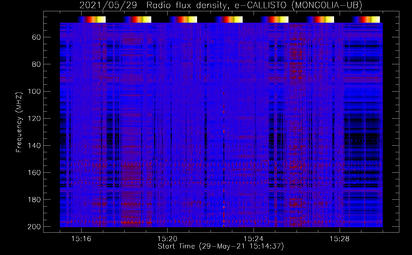Click the 'Frequency (MHZ)' axis label
412x255 pixels.
coord(19,122)
